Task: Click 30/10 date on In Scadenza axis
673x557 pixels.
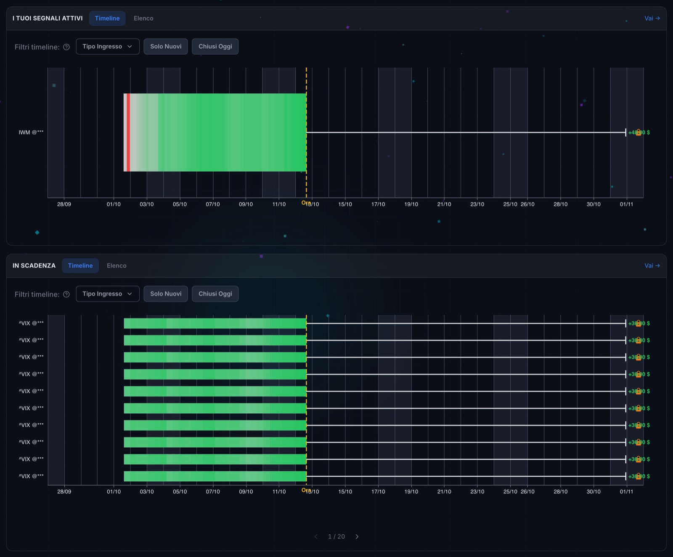Action: click(x=594, y=491)
